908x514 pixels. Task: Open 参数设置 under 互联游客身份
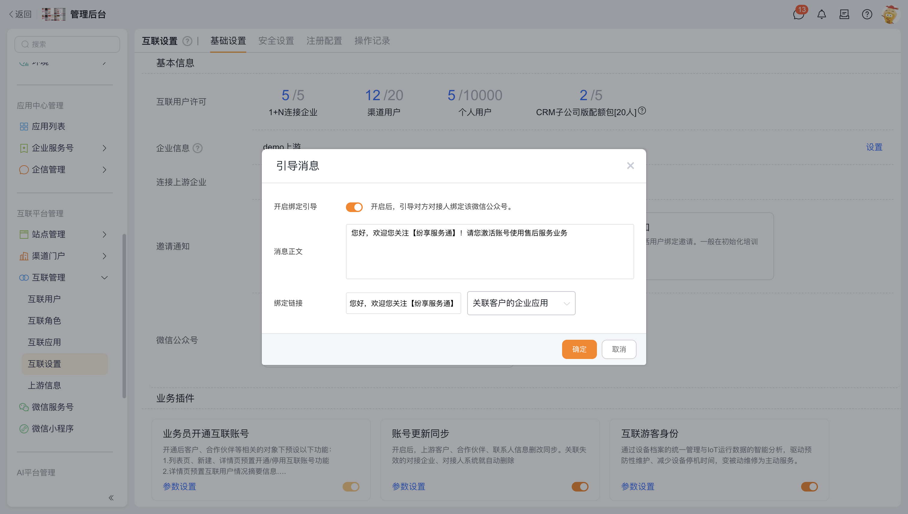(x=638, y=486)
